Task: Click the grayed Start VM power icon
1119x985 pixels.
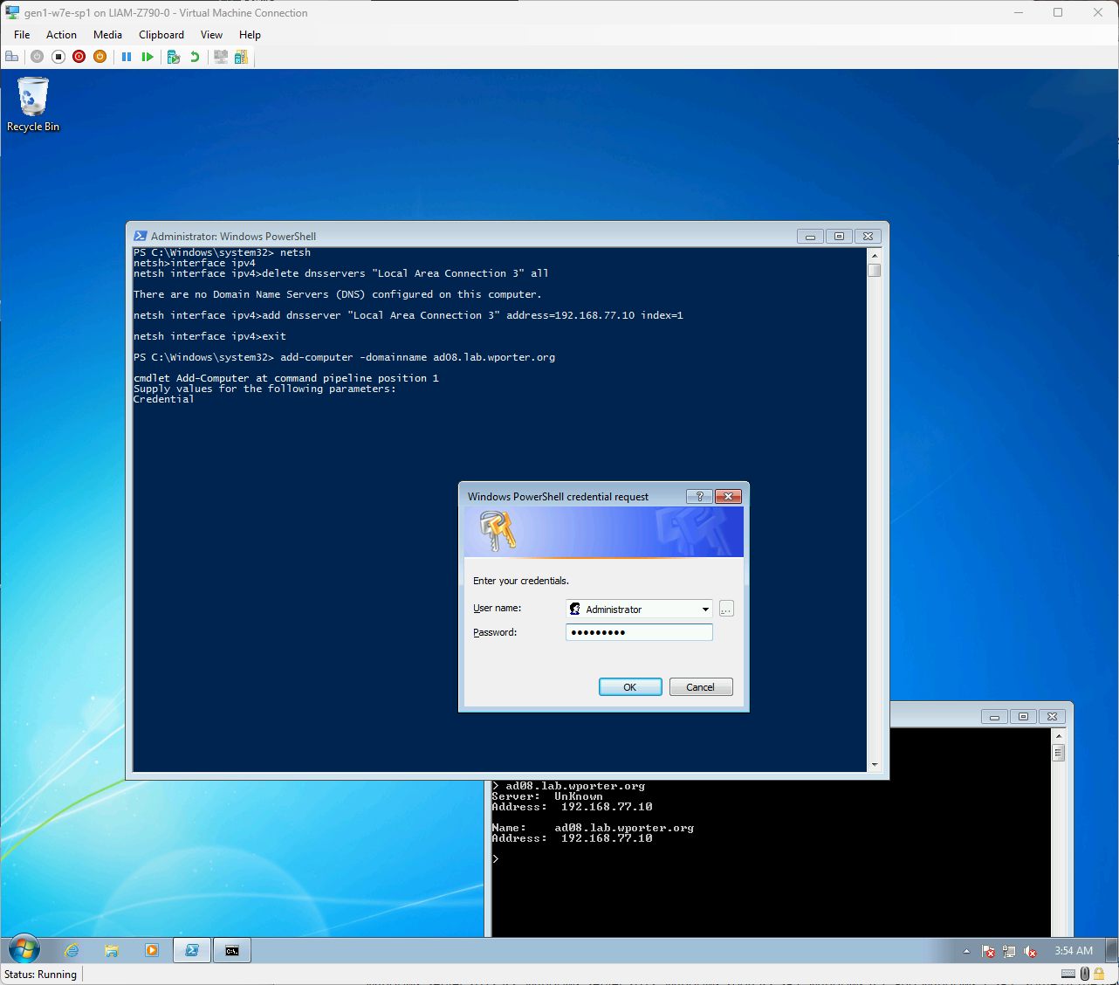Action: click(x=37, y=57)
